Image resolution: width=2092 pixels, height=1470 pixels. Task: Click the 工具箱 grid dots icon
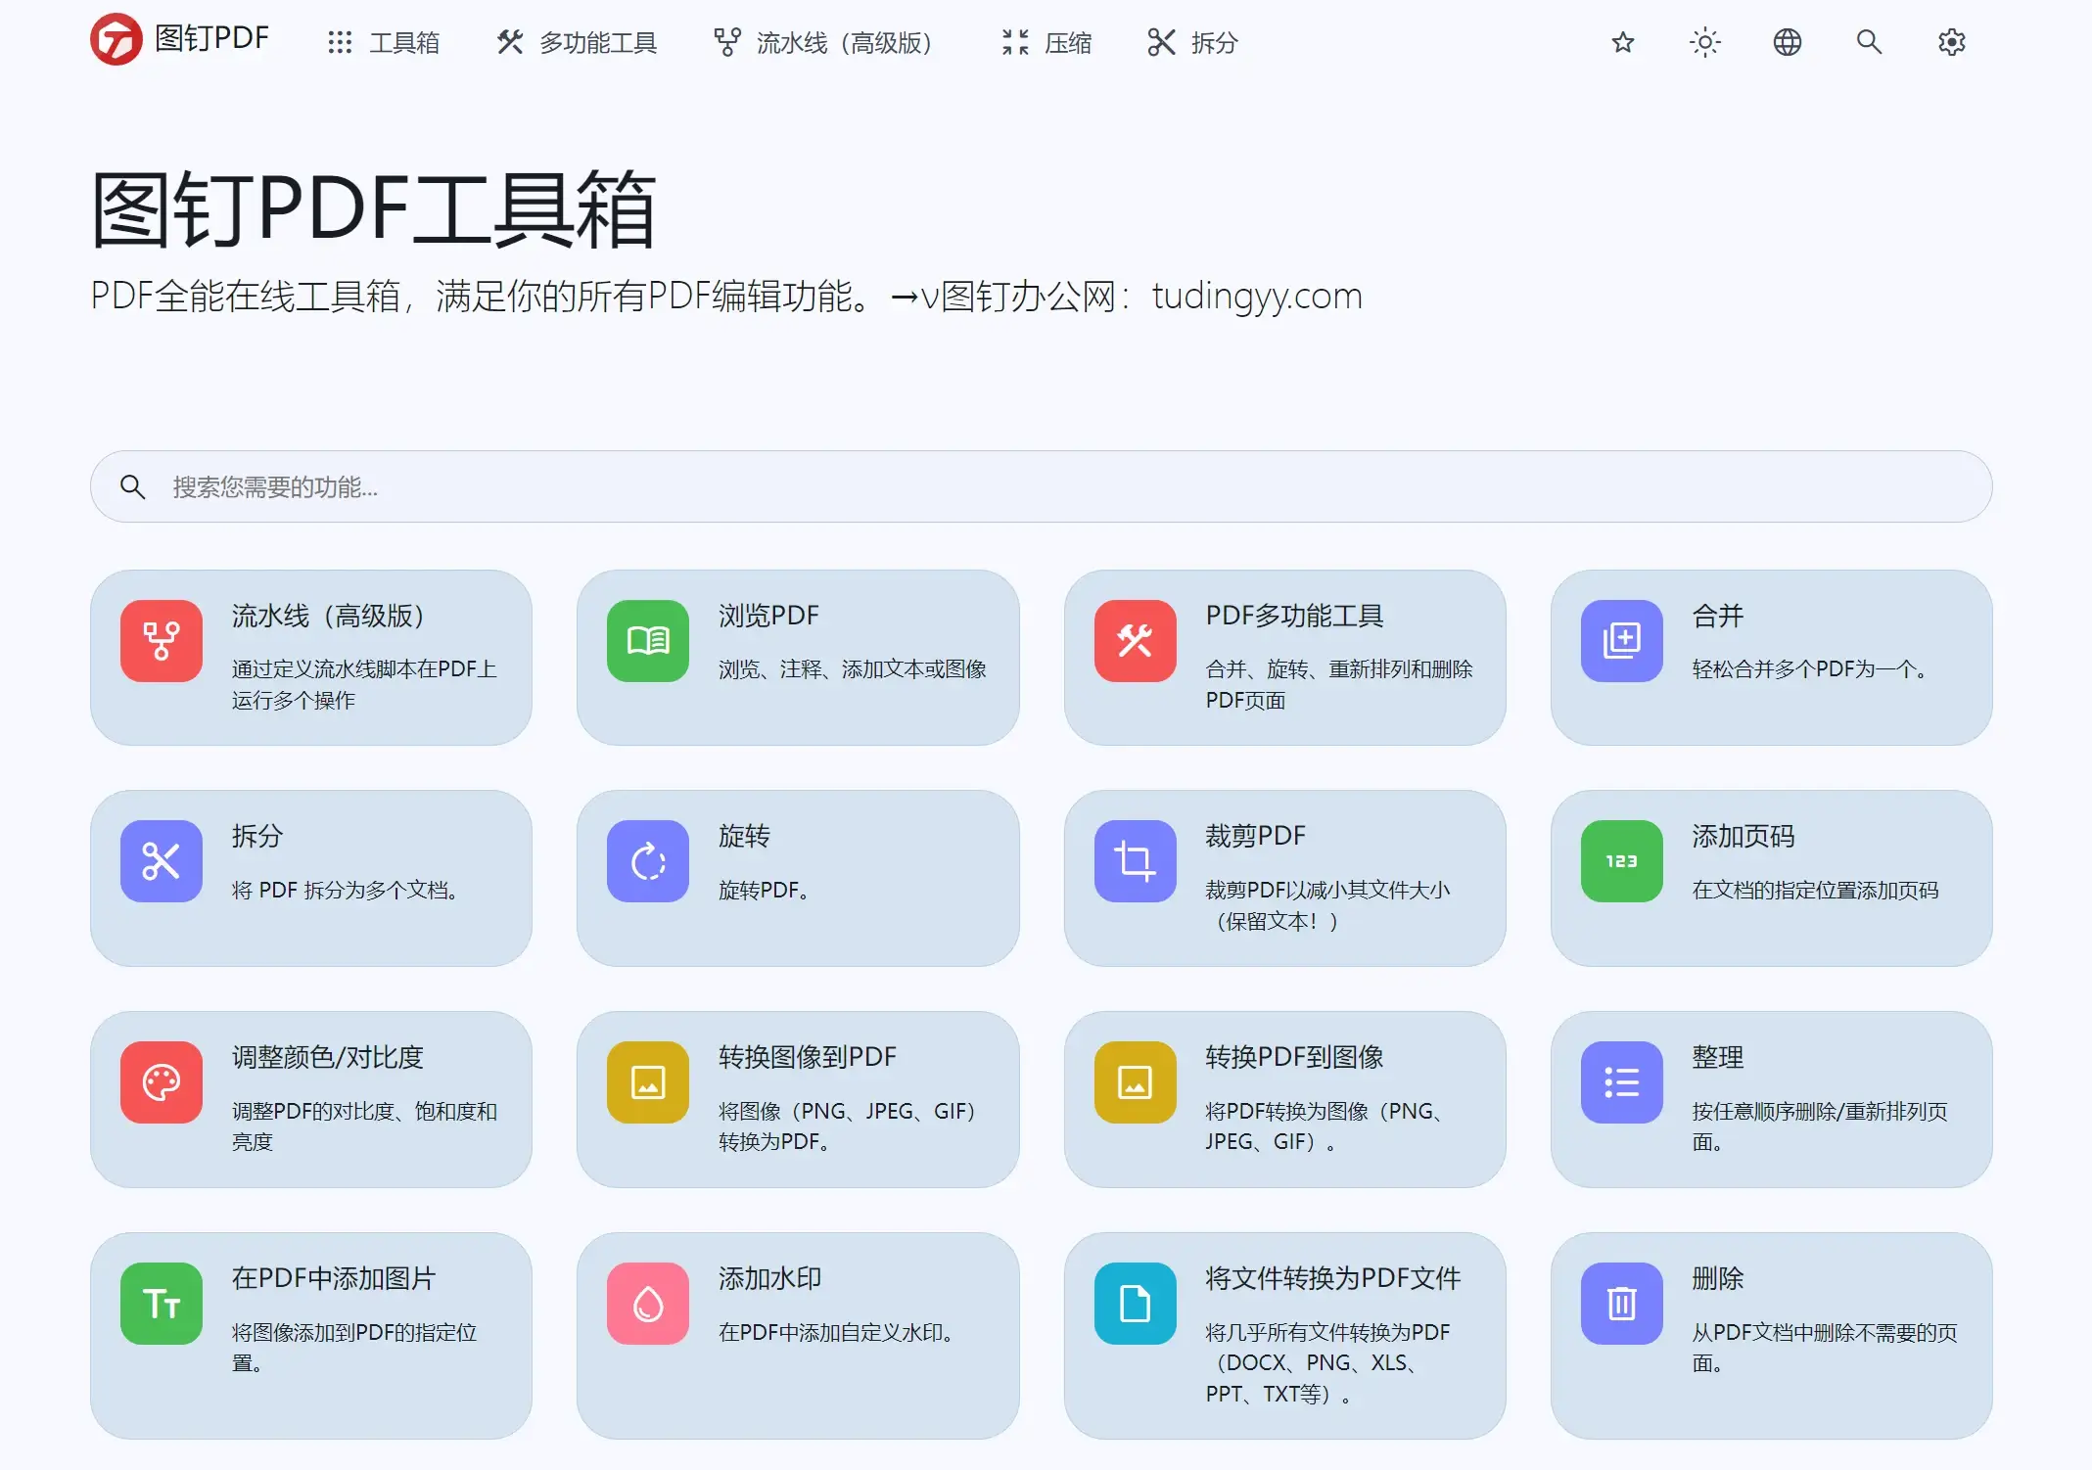tap(340, 42)
